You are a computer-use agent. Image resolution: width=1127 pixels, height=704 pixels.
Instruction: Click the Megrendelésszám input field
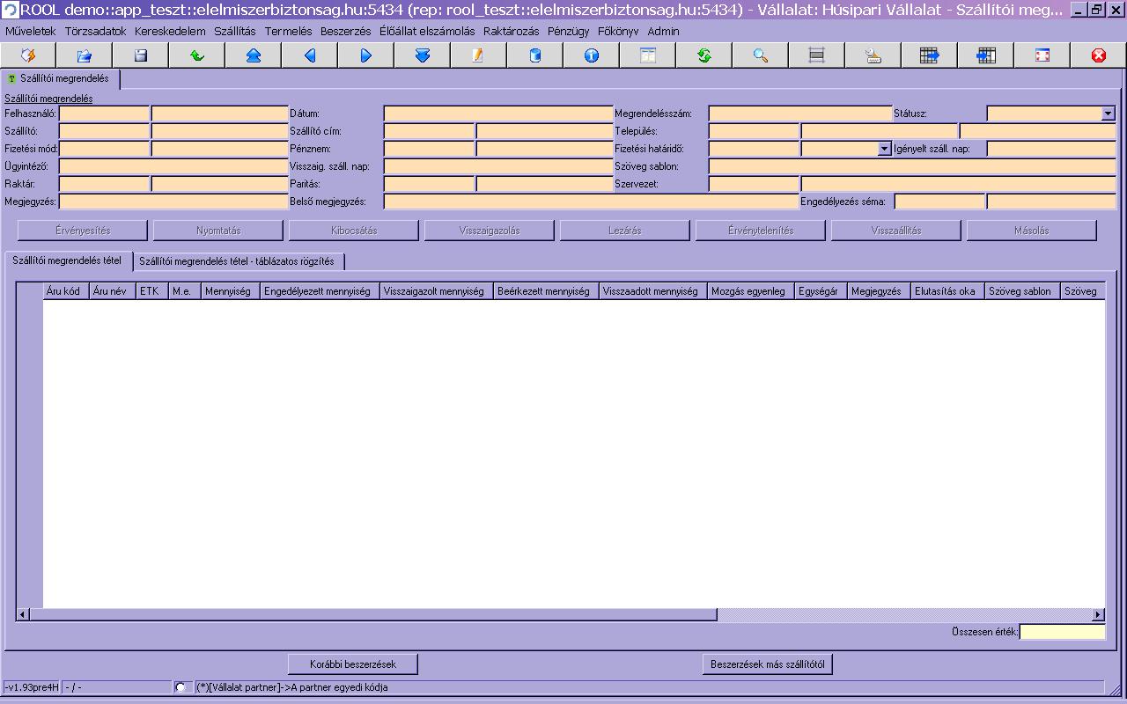799,114
